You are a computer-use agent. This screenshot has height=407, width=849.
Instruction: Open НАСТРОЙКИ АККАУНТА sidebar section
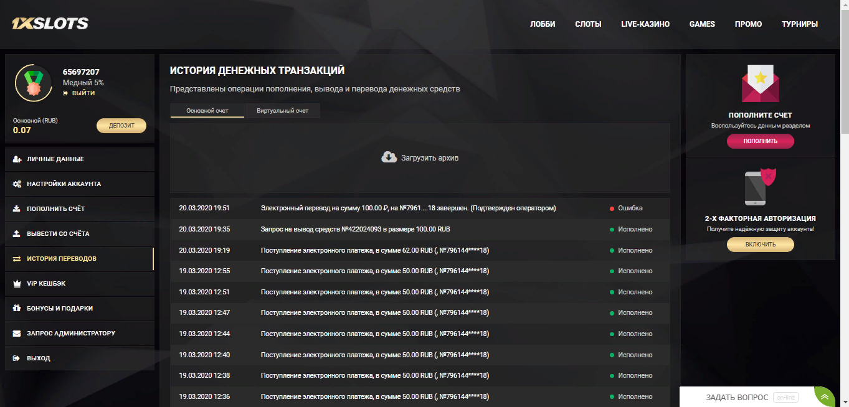pos(79,184)
